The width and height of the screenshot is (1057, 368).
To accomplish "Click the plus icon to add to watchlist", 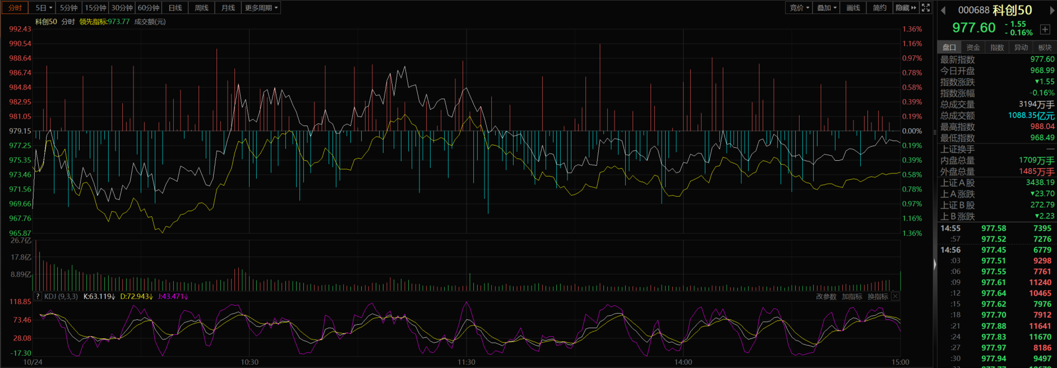I will point(1045,30).
